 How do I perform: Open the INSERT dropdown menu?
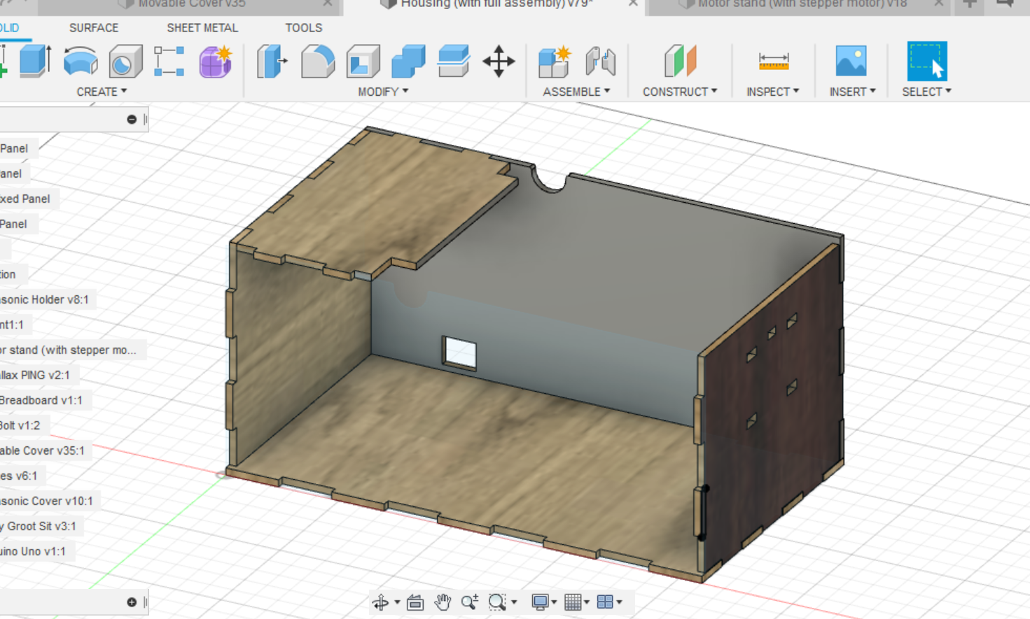852,92
